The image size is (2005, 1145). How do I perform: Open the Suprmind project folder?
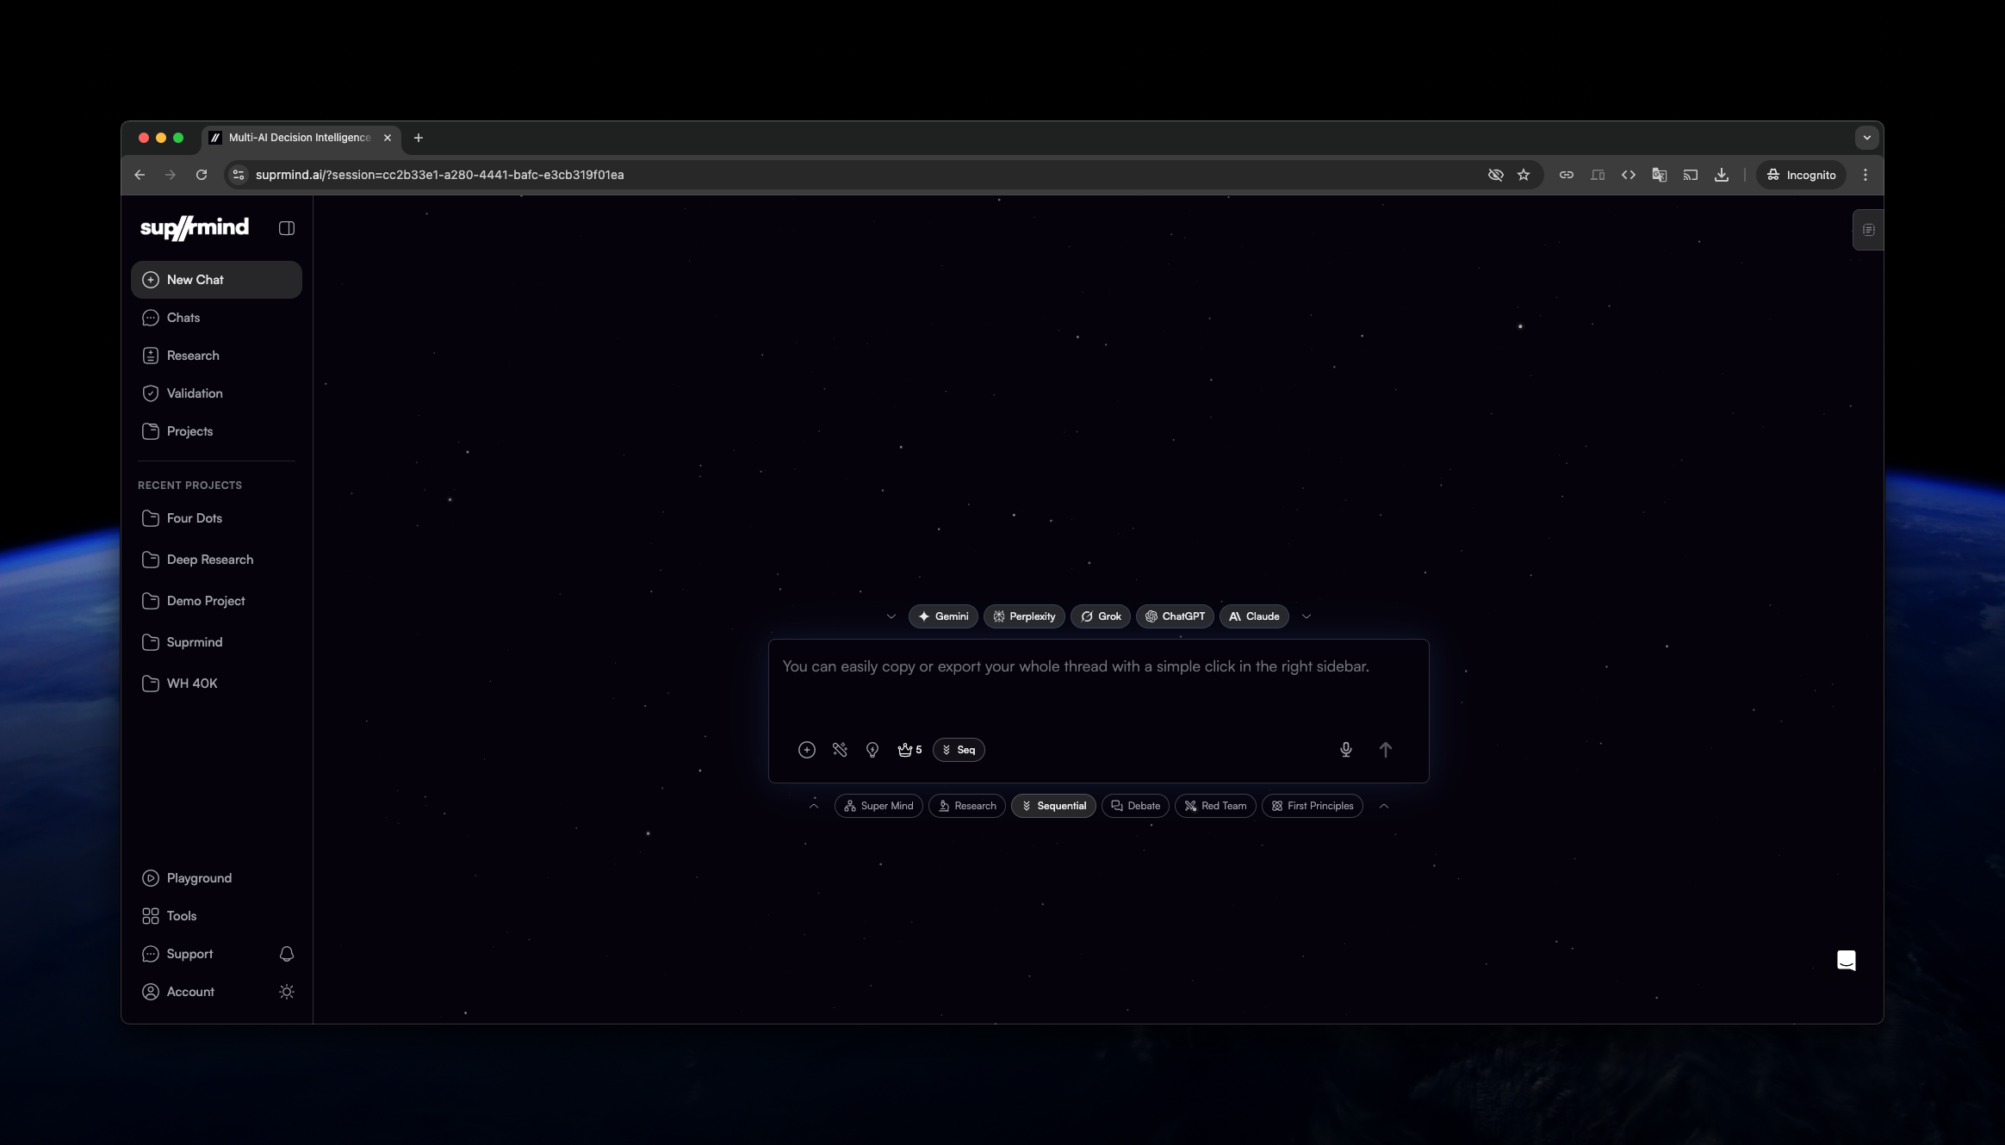pos(216,642)
